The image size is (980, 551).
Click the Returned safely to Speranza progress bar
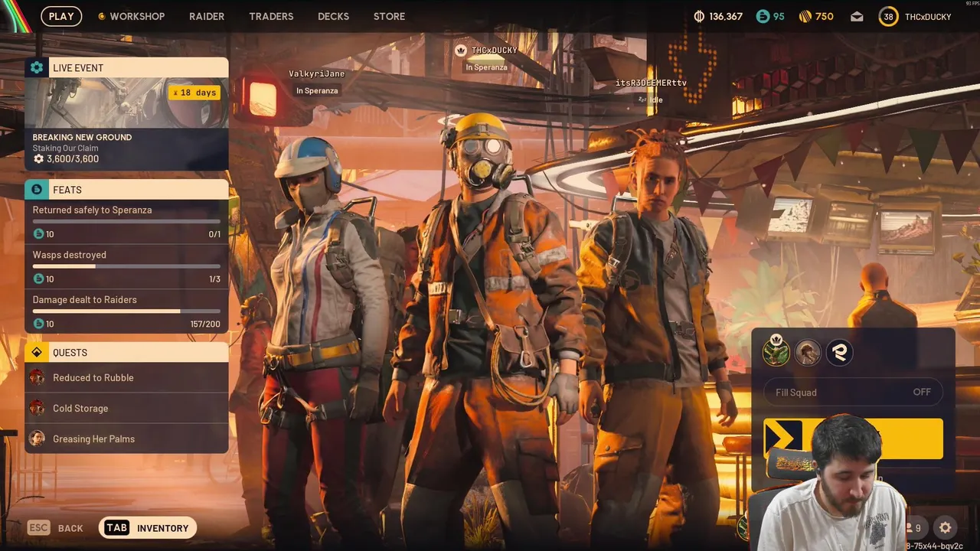pyautogui.click(x=126, y=221)
